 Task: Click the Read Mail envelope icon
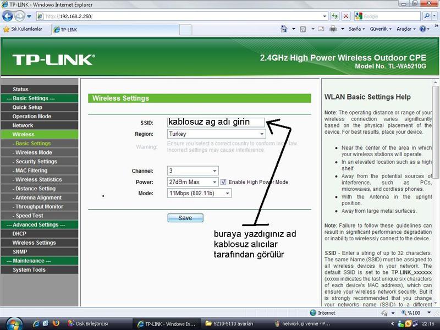321,29
